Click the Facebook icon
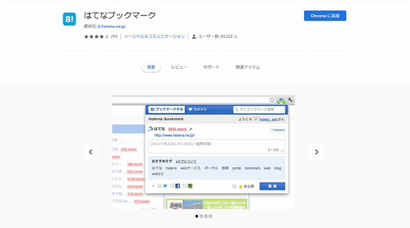Image resolution: width=410 pixels, height=228 pixels. [178, 186]
